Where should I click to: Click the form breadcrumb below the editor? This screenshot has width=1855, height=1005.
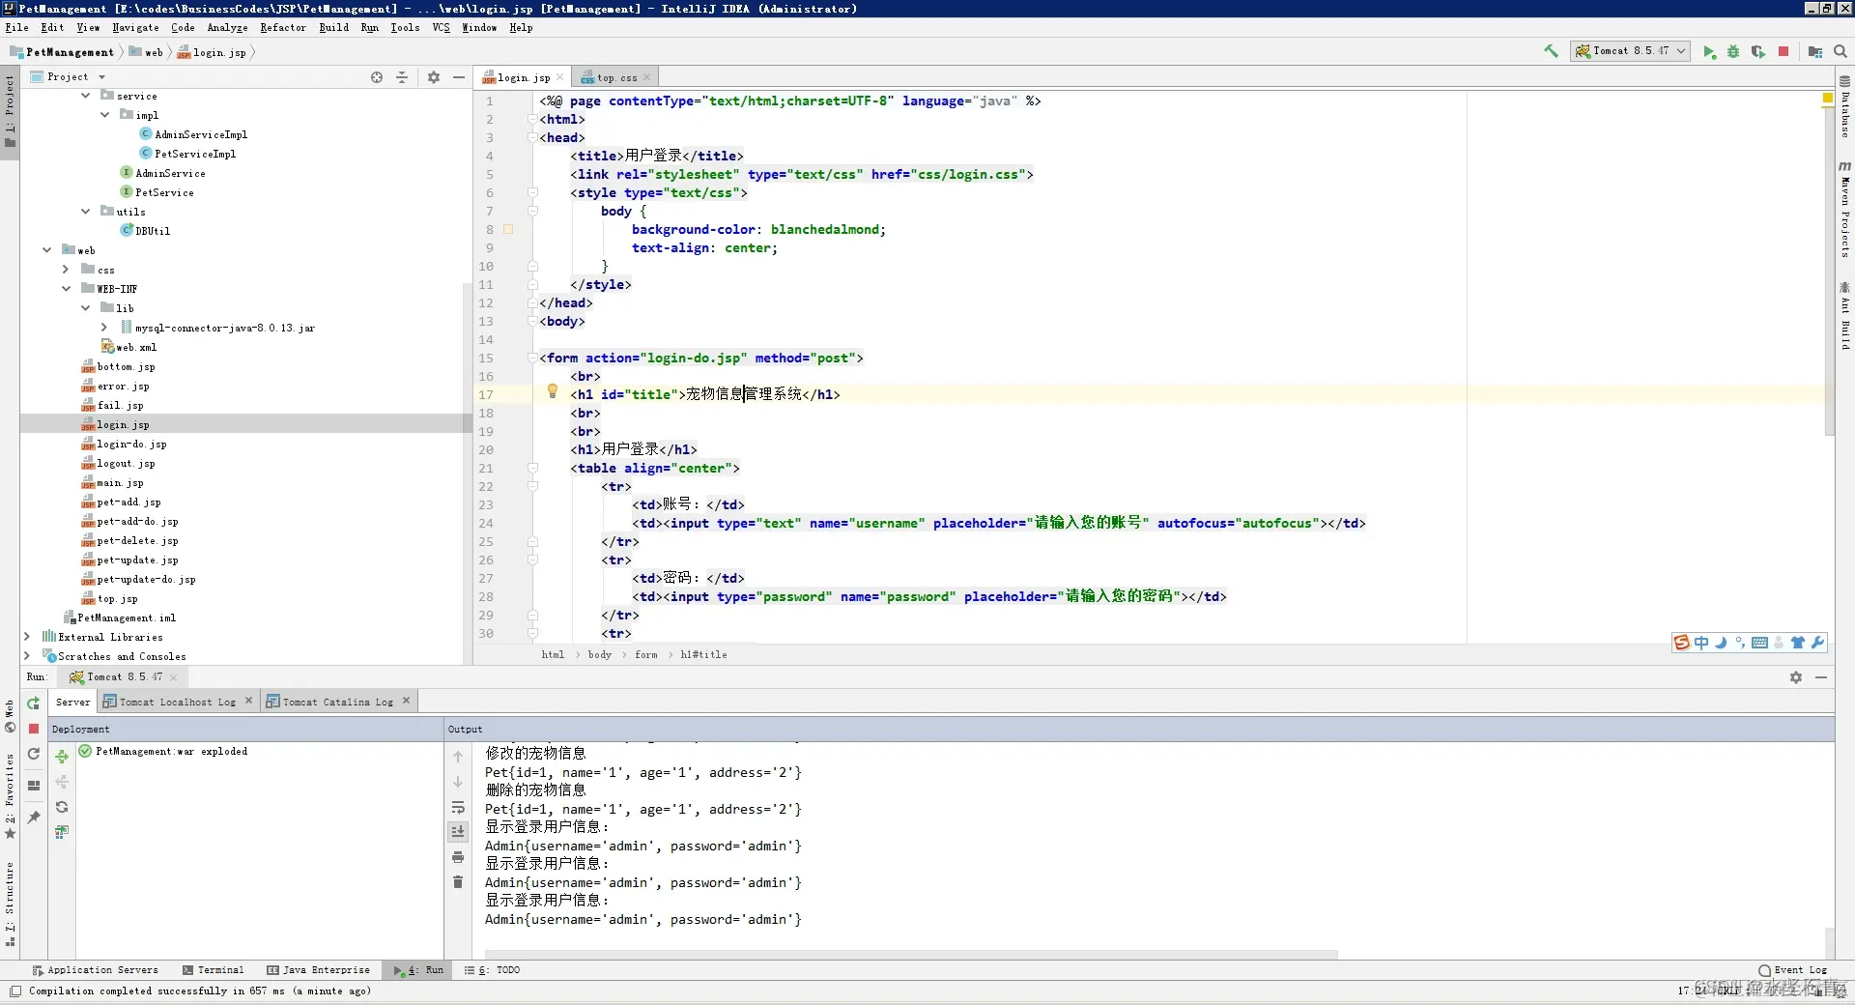(x=646, y=655)
